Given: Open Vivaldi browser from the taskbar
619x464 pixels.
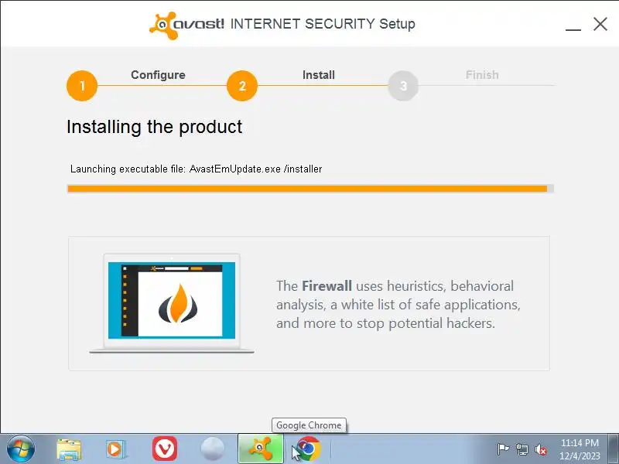Looking at the screenshot, I should tap(165, 449).
